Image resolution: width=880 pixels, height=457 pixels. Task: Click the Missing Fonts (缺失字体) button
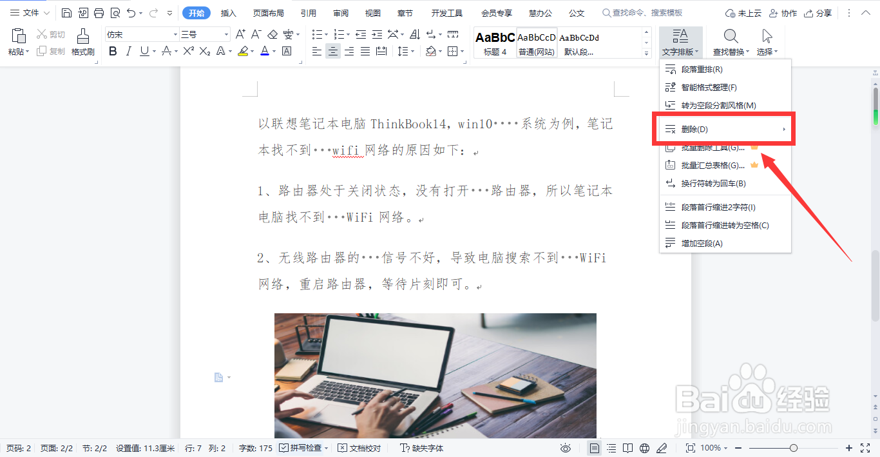[422, 448]
